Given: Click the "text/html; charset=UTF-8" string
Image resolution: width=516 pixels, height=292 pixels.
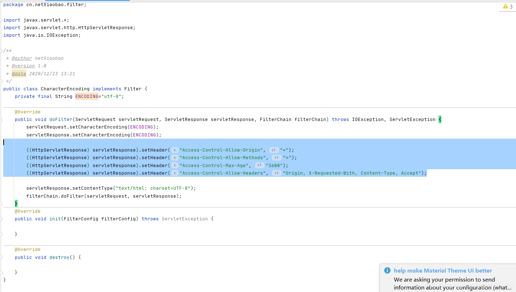Looking at the screenshot, I should pos(155,188).
